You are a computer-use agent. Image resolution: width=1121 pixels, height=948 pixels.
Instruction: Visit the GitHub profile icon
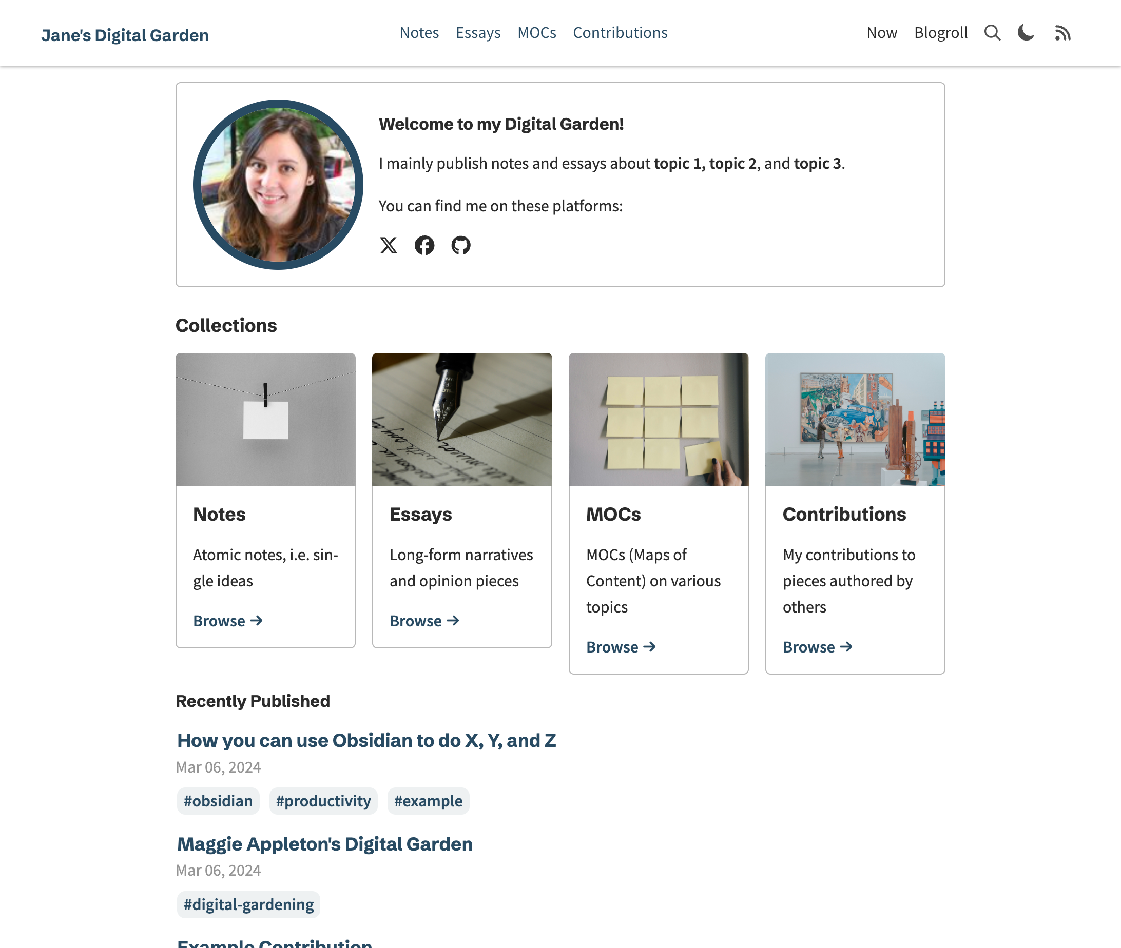(461, 245)
